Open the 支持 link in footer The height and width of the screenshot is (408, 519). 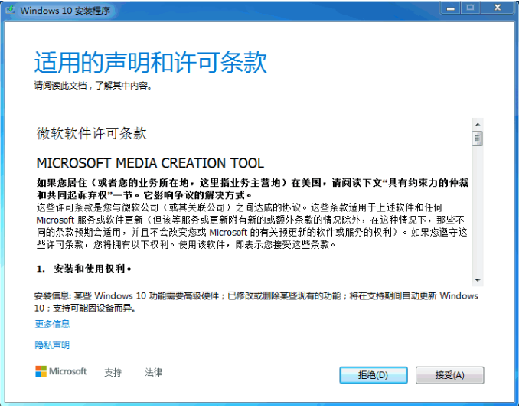113,373
